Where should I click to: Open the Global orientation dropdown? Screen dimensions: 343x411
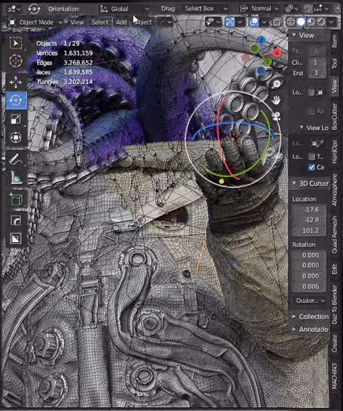[x=124, y=9]
